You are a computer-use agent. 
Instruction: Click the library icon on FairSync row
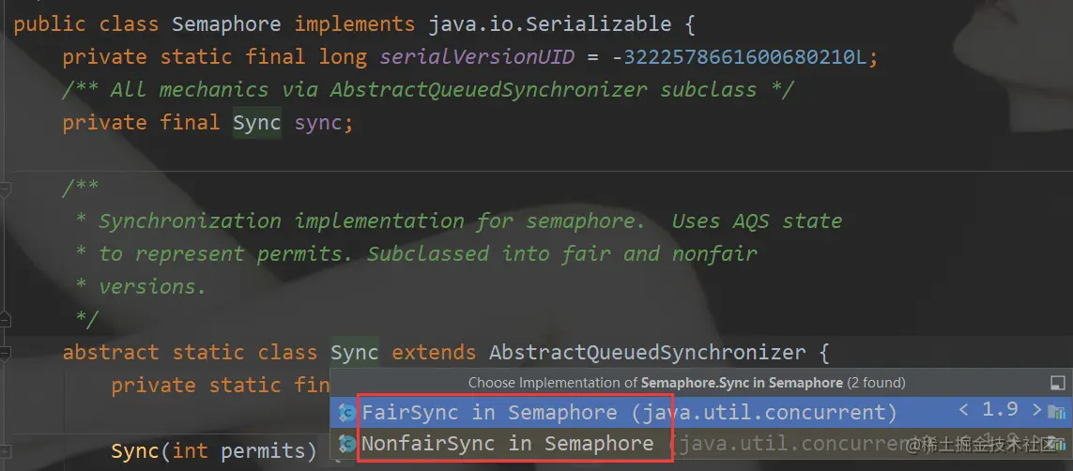tap(1057, 413)
